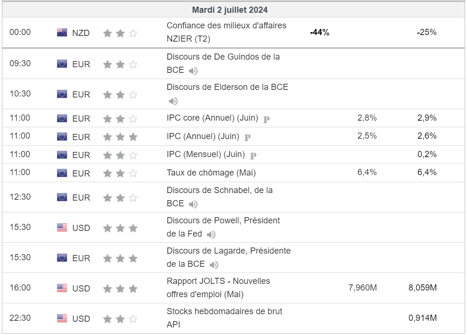The height and width of the screenshot is (335, 467).
Task: Open Discours de Powell event details
Action: click(223, 227)
